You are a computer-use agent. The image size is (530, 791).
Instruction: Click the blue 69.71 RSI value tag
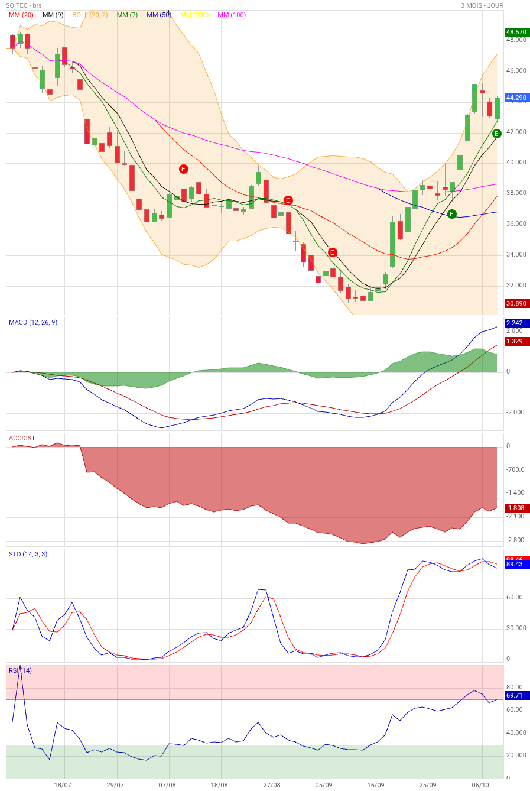[517, 696]
